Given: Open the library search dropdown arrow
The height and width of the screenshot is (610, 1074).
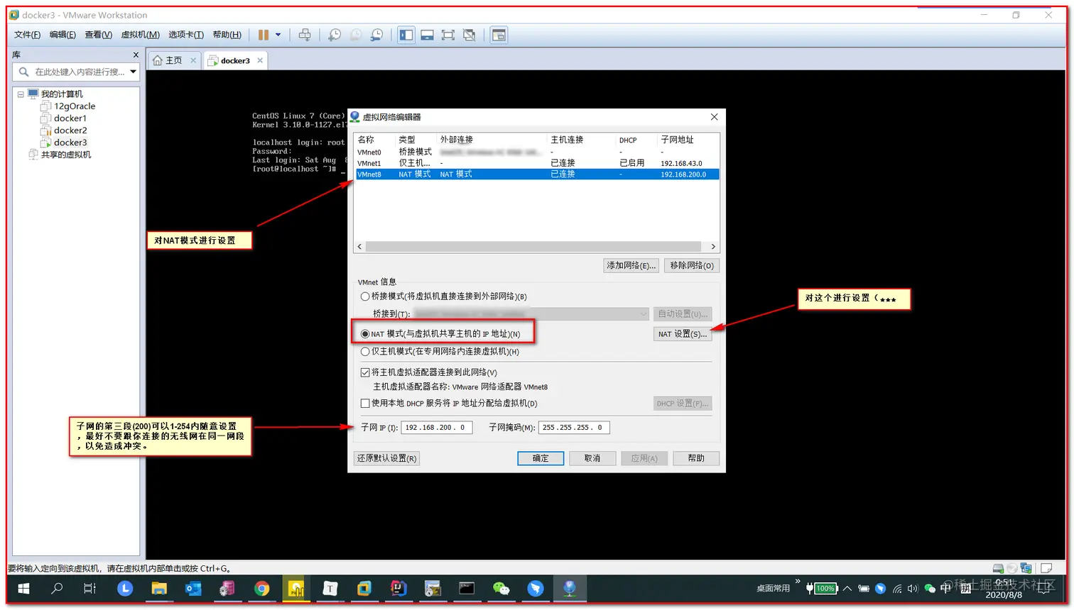Looking at the screenshot, I should pos(133,72).
